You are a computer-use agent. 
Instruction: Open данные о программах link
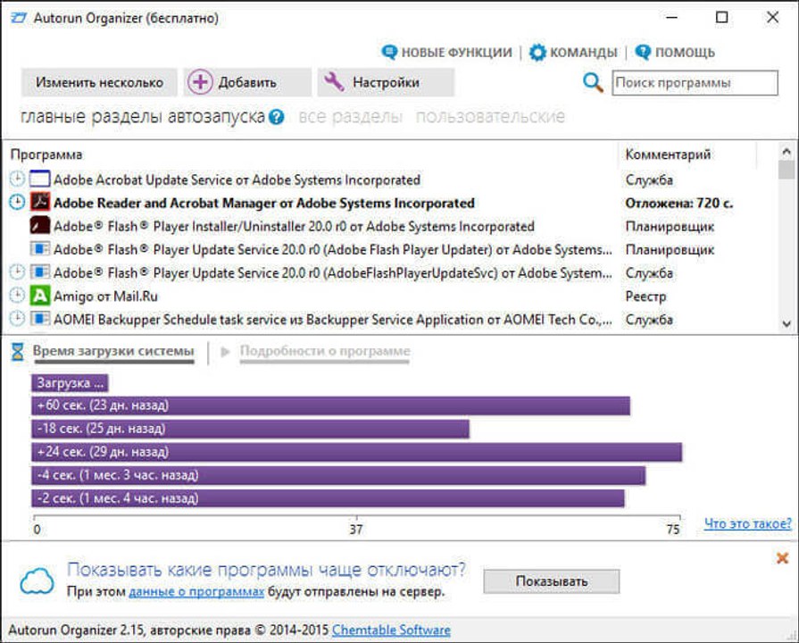pos(196,592)
